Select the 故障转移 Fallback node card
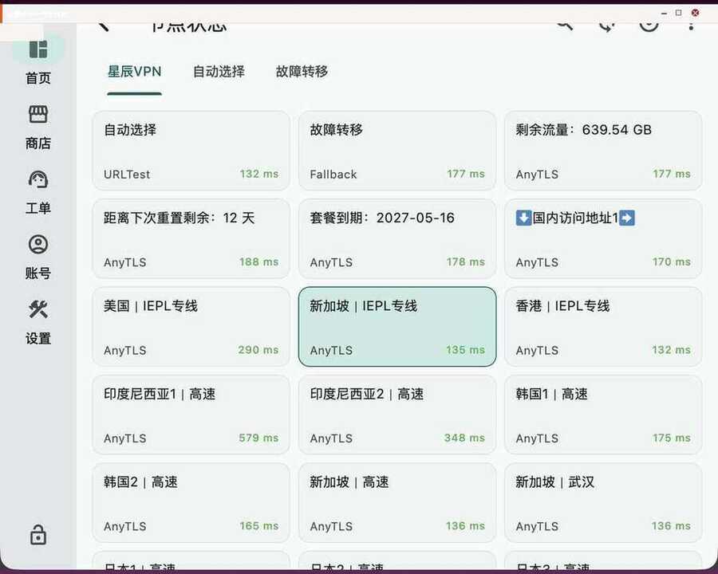Image resolution: width=718 pixels, height=574 pixels. pyautogui.click(x=397, y=151)
